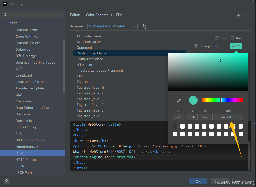Image resolution: width=256 pixels, height=187 pixels.
Task: Open JavaScript color settings
Action: click(24, 75)
